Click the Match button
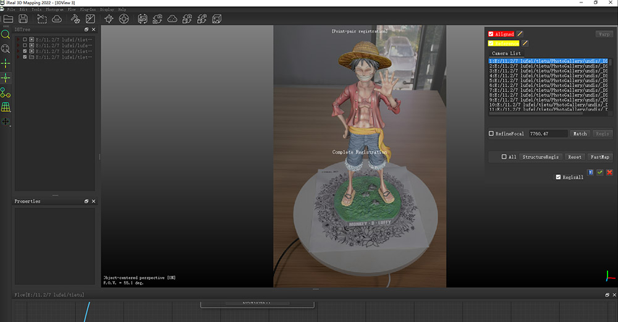 click(x=580, y=133)
